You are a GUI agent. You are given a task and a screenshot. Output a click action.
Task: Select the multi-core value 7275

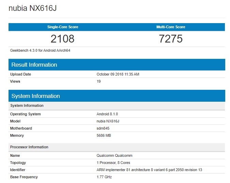pyautogui.click(x=171, y=39)
